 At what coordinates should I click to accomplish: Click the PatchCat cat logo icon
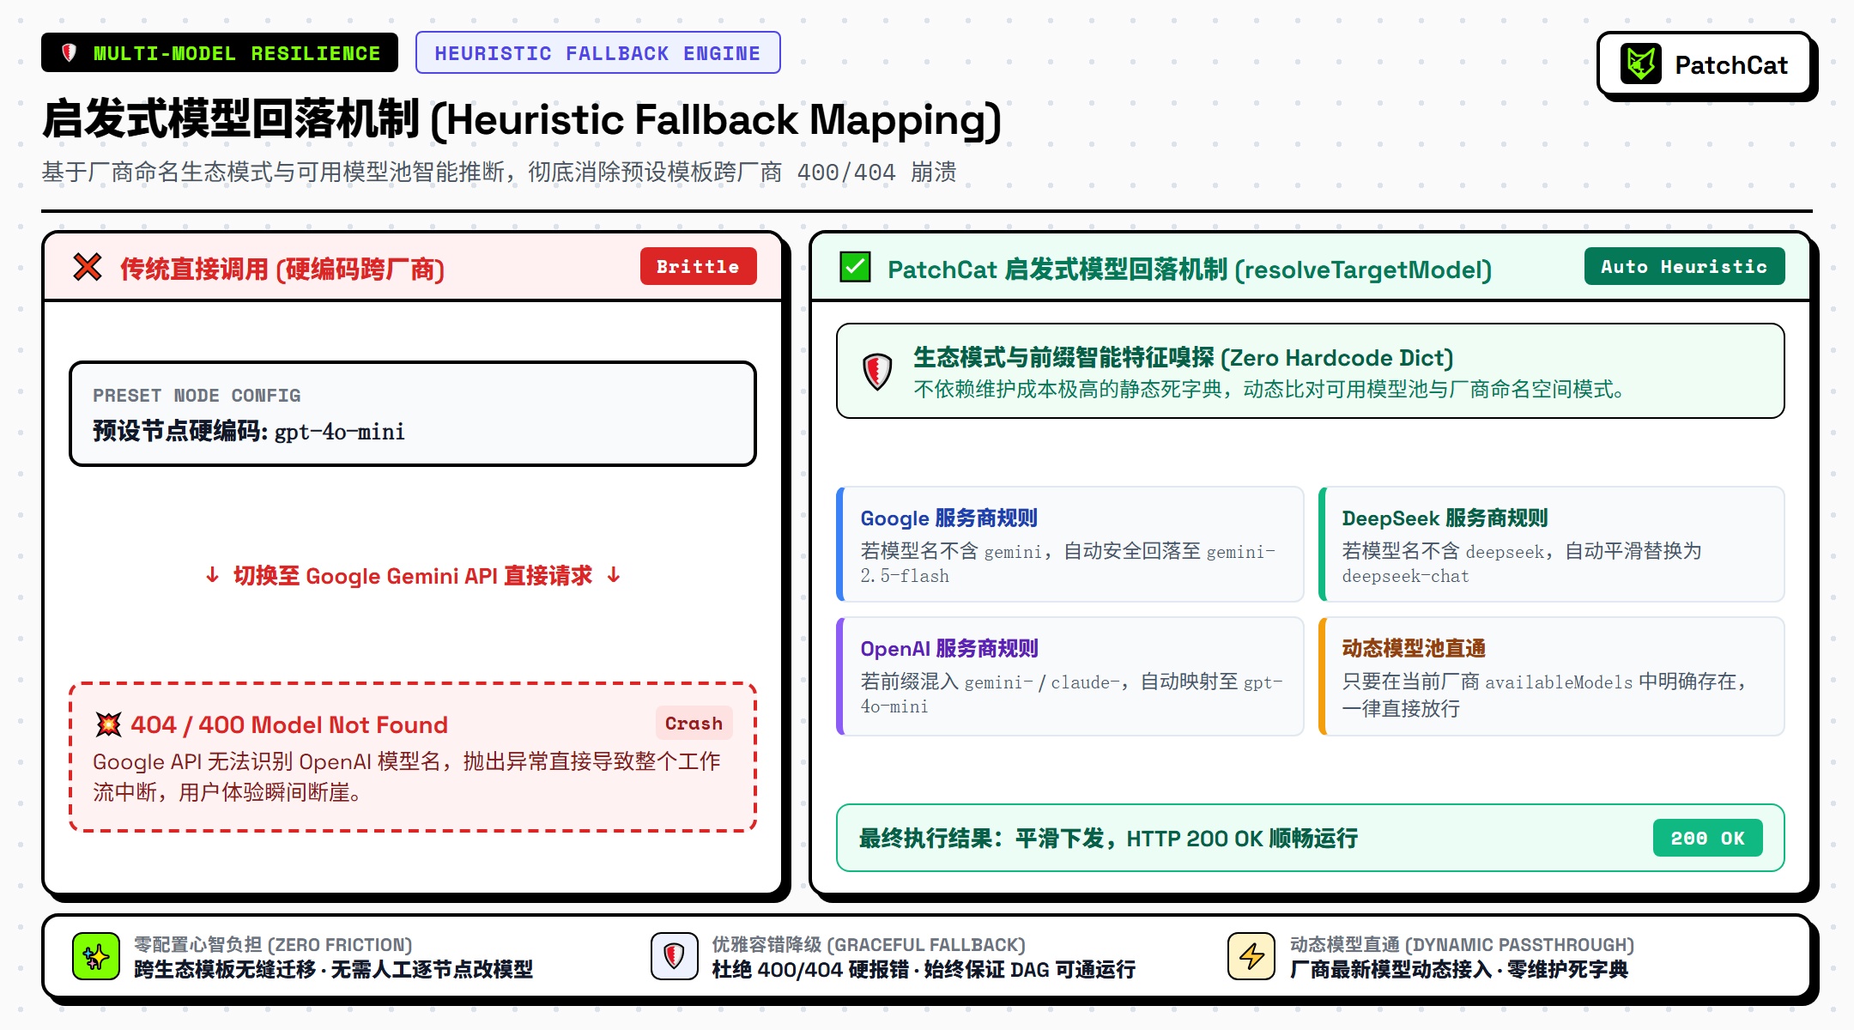click(1641, 64)
